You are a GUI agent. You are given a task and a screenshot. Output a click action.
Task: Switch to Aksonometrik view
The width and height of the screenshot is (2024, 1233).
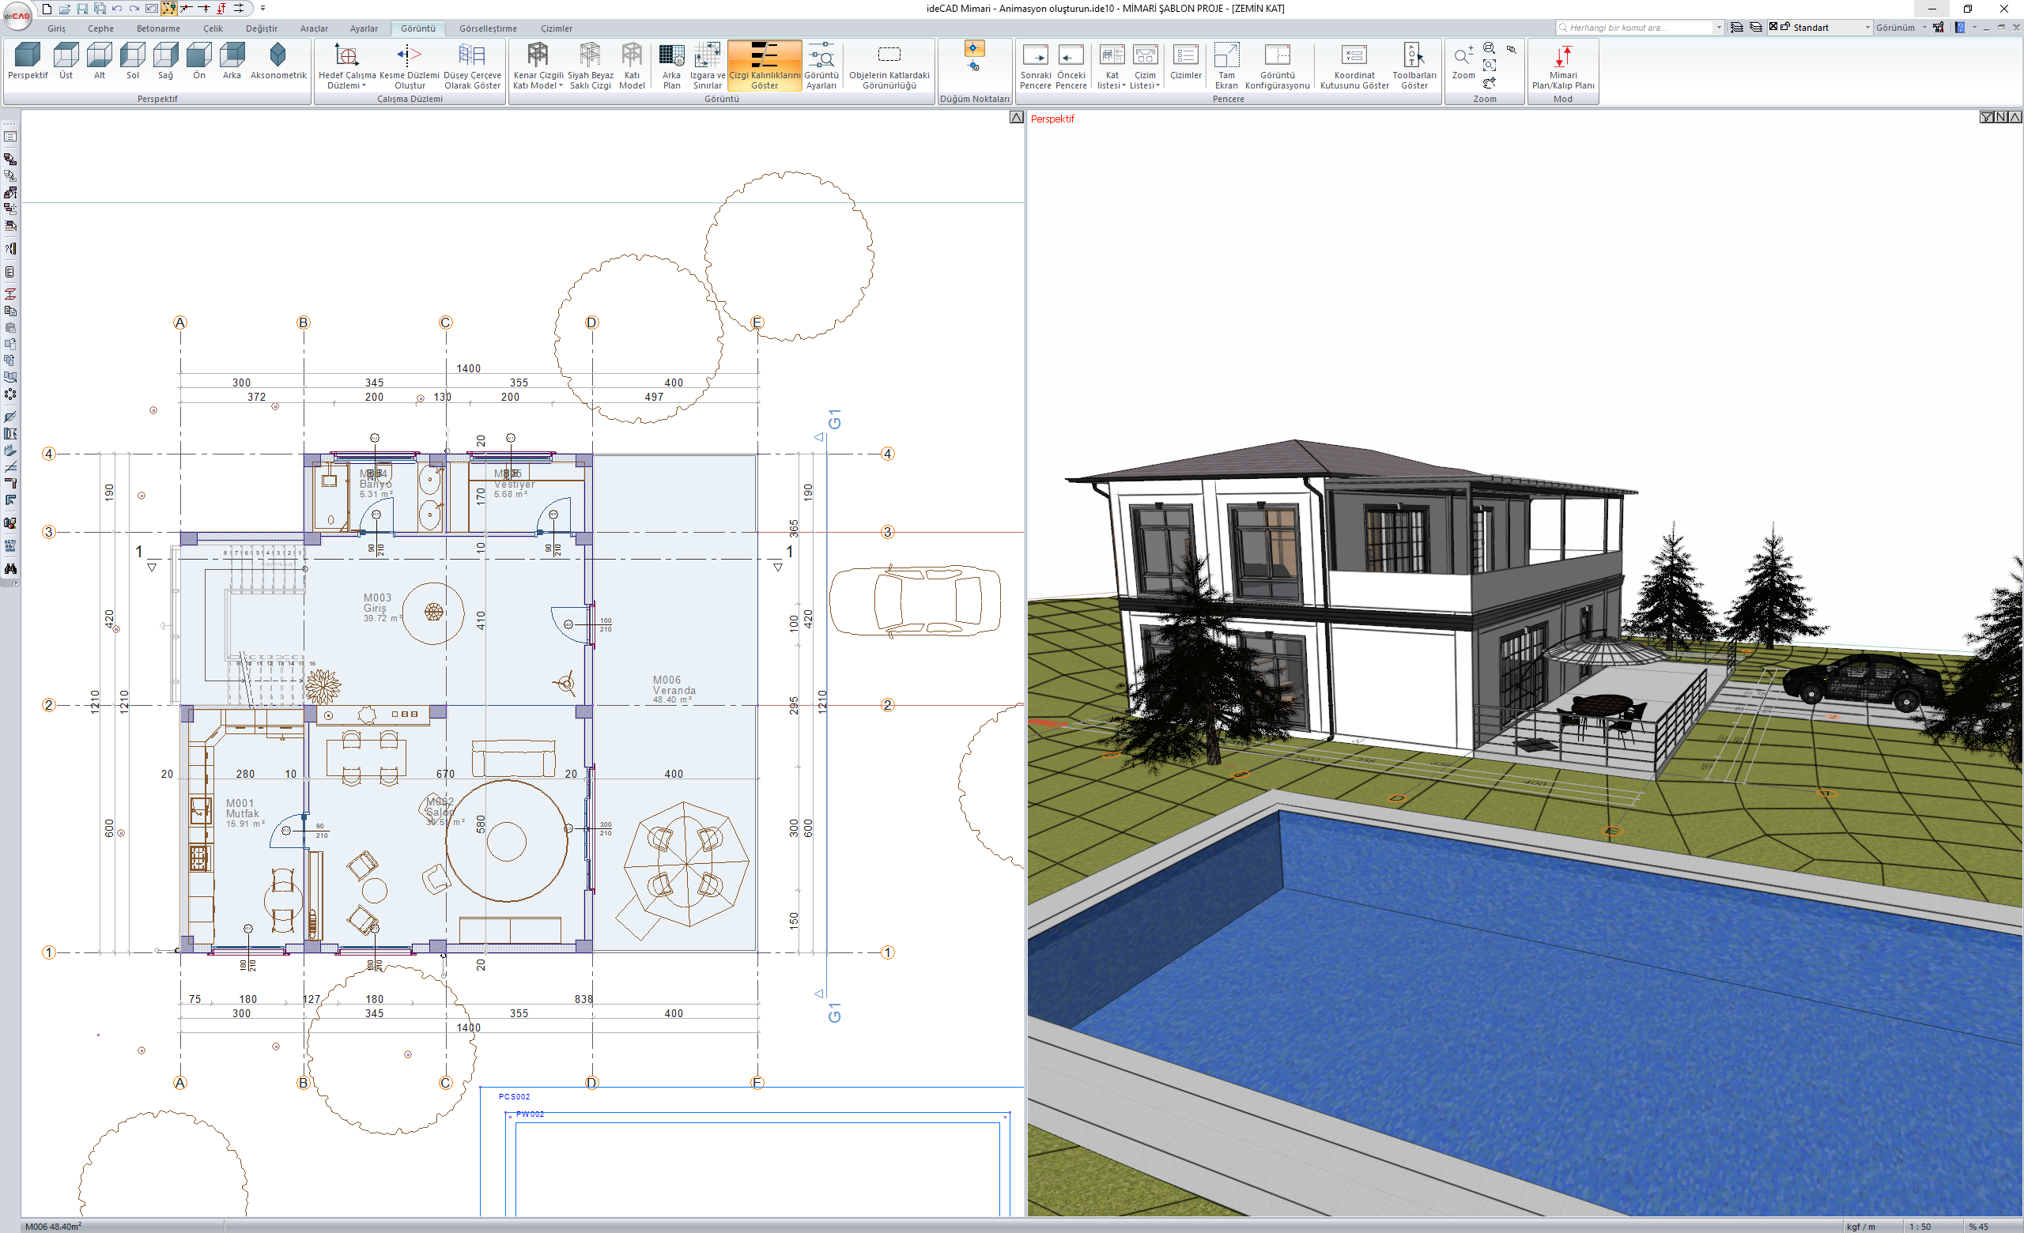click(278, 56)
